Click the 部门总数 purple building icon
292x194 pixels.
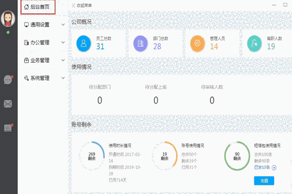[x=141, y=43]
